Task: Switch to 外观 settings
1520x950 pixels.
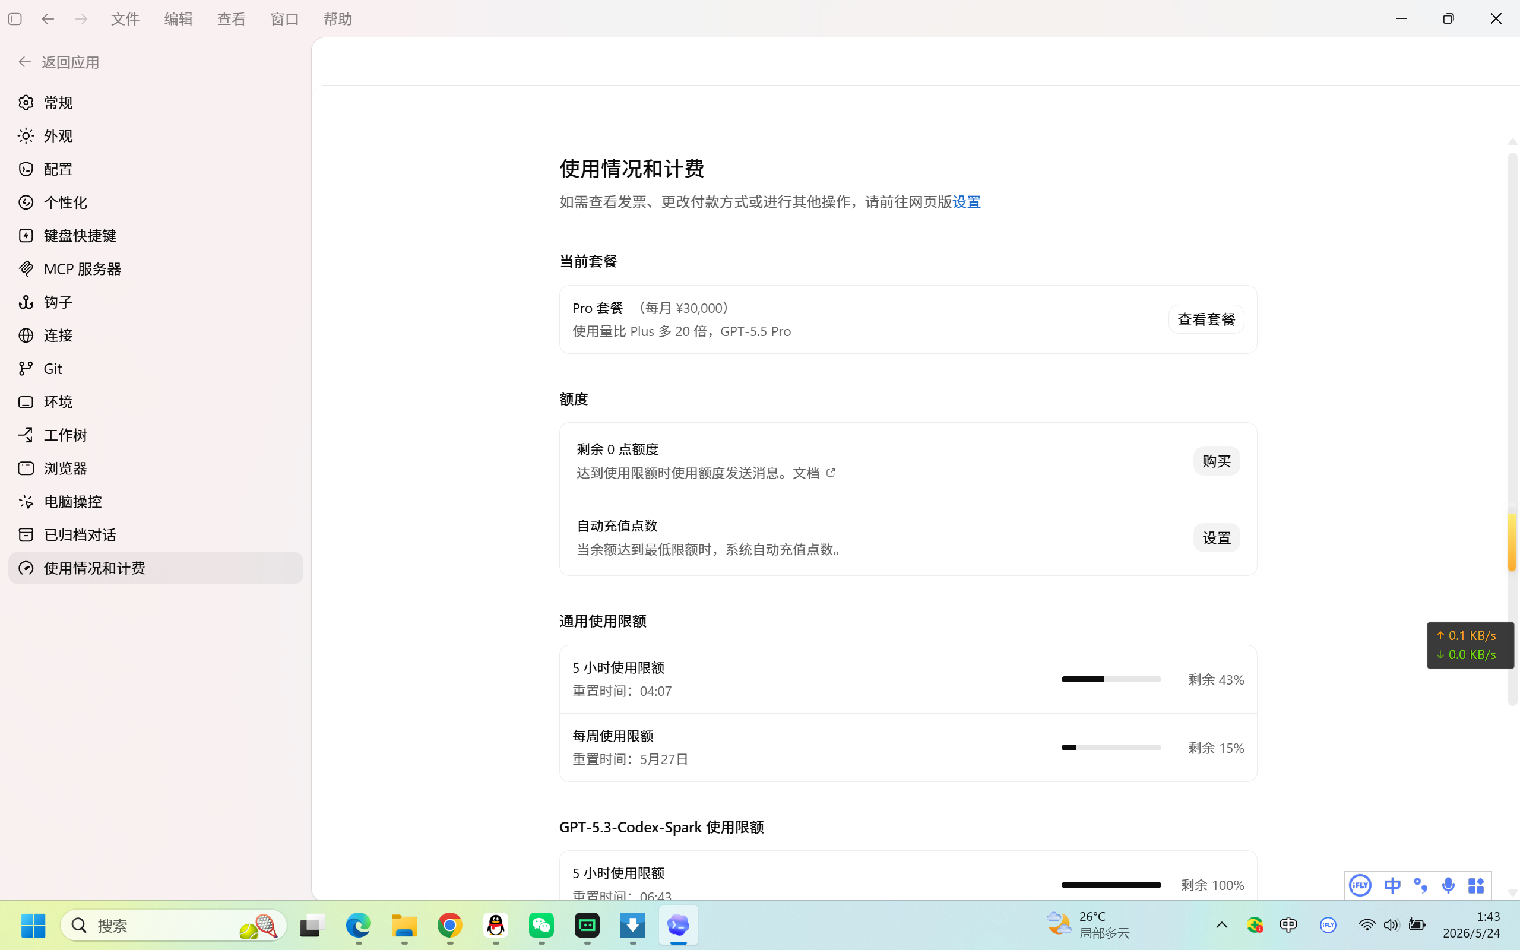Action: (156, 136)
